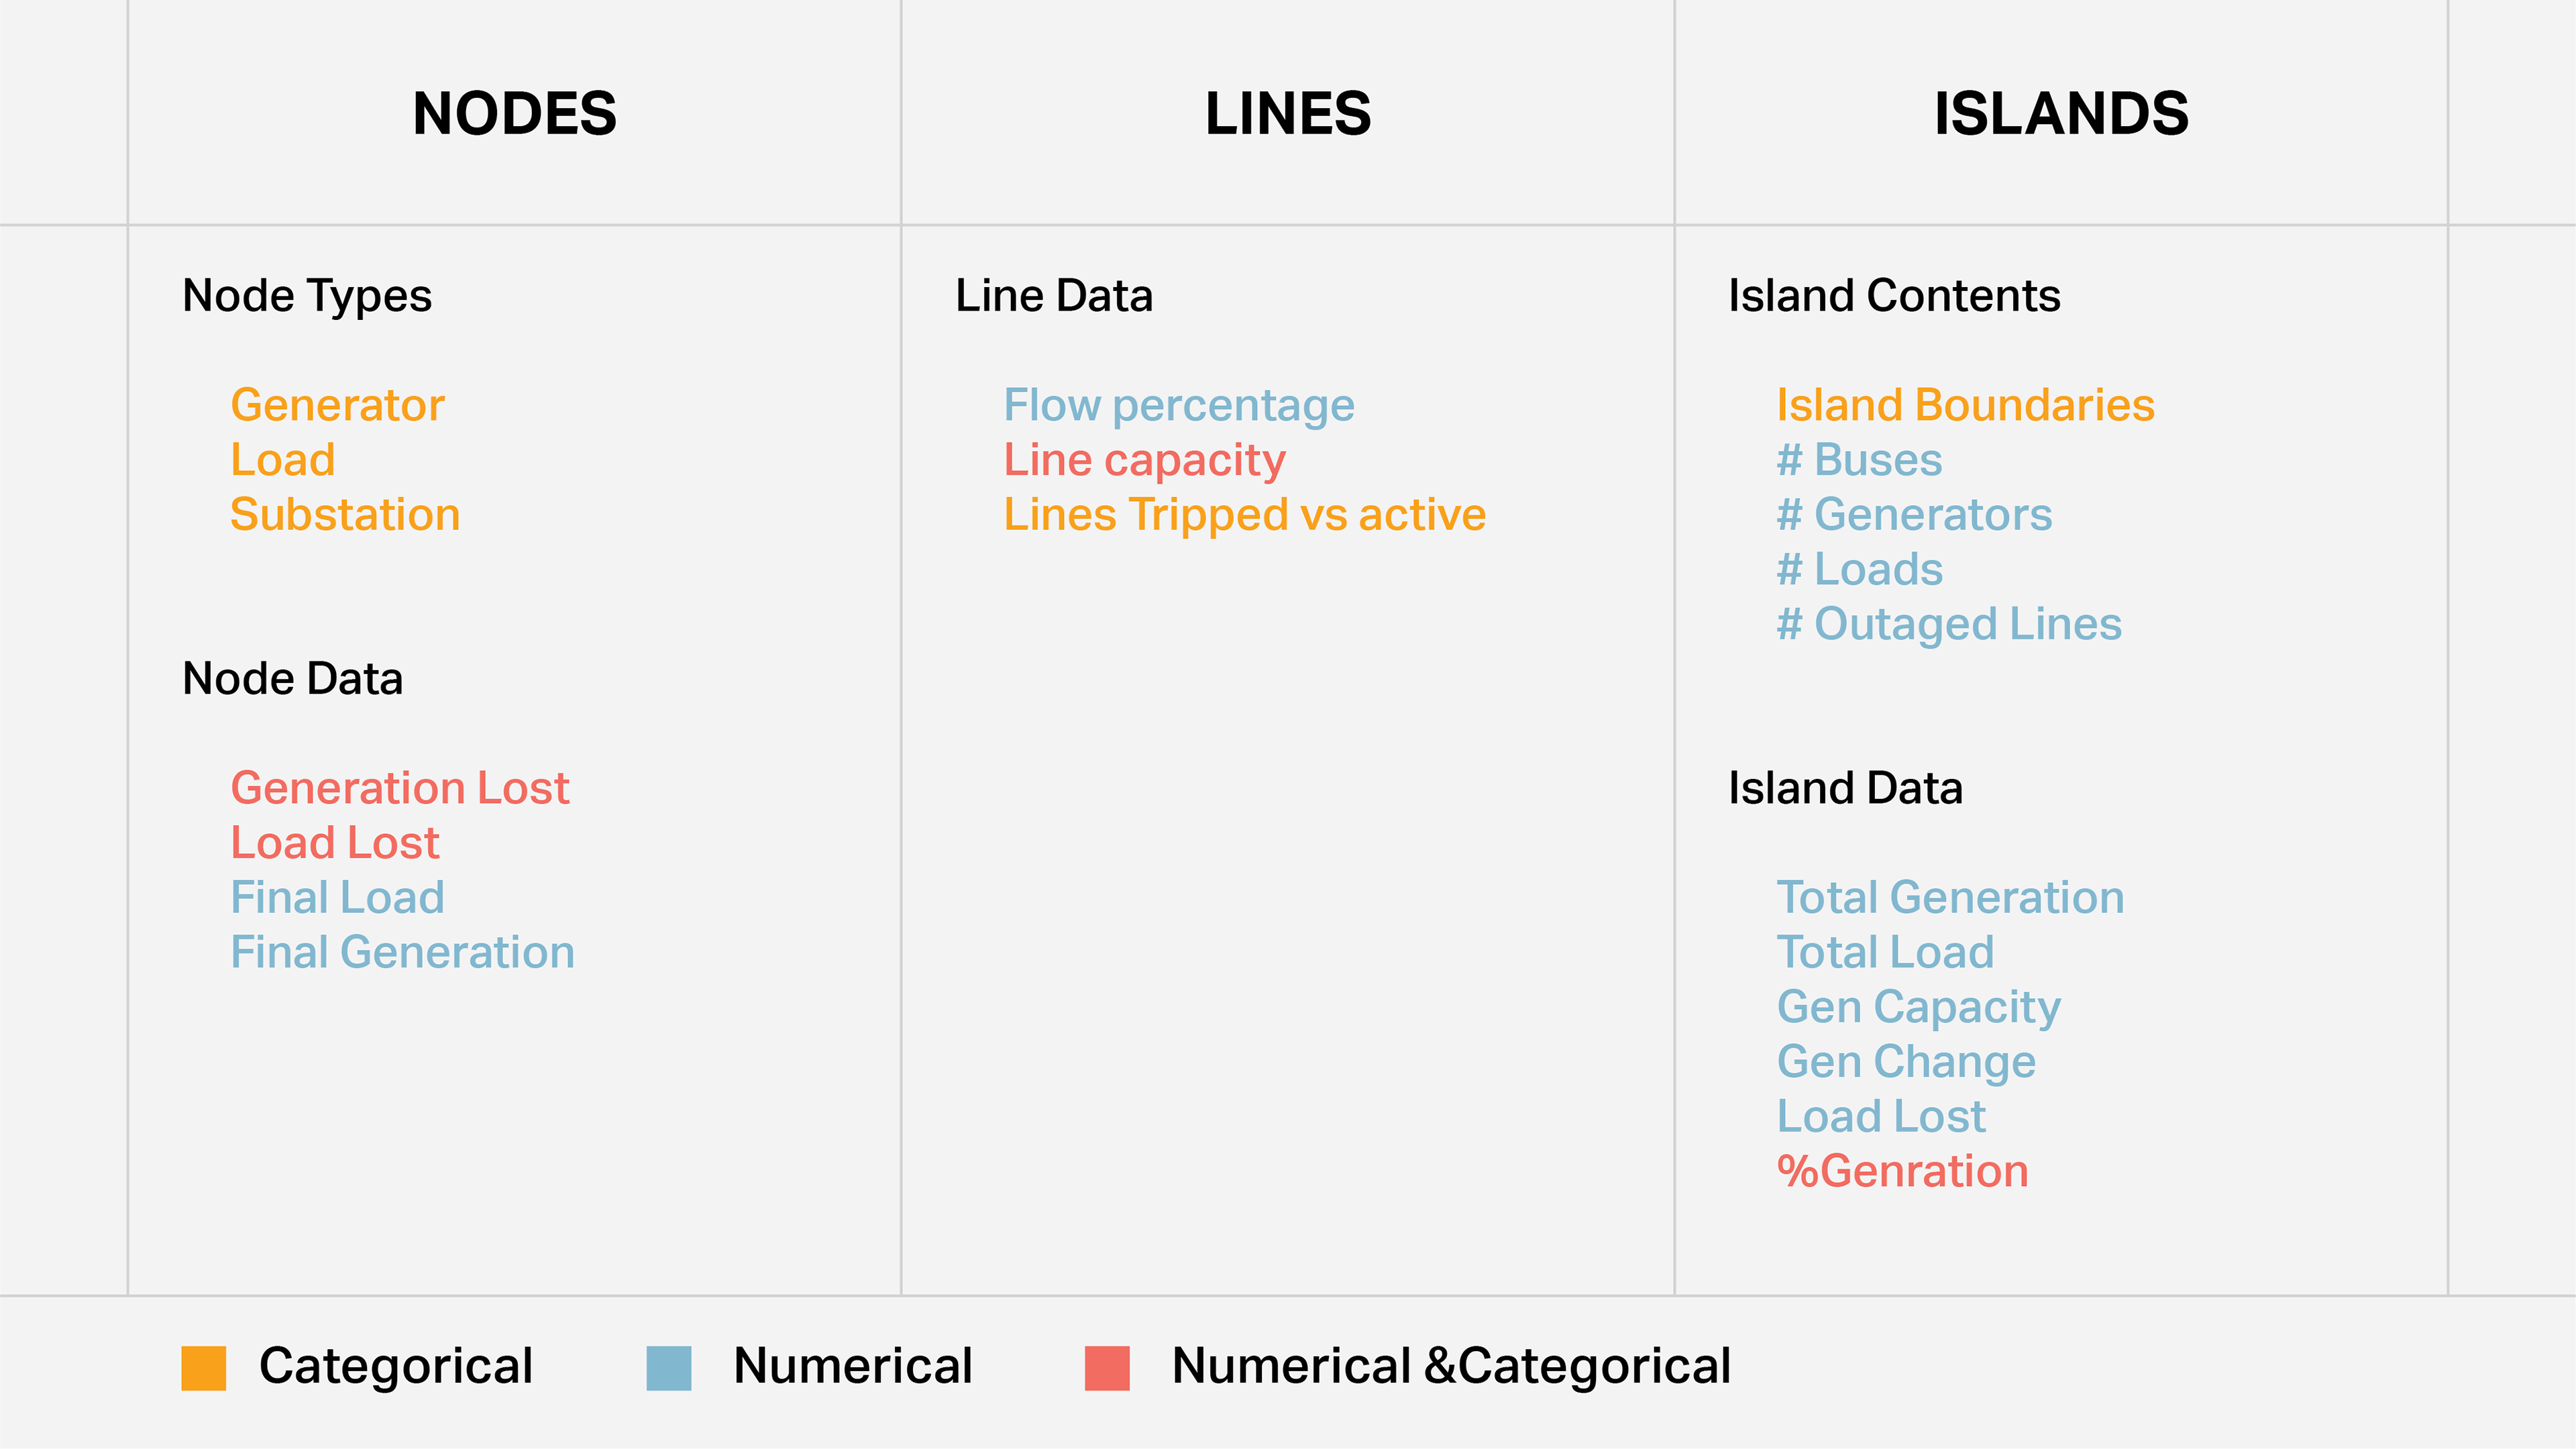Select Flow percentage in Line Data
This screenshot has height=1449, width=2576.
pyautogui.click(x=1179, y=406)
